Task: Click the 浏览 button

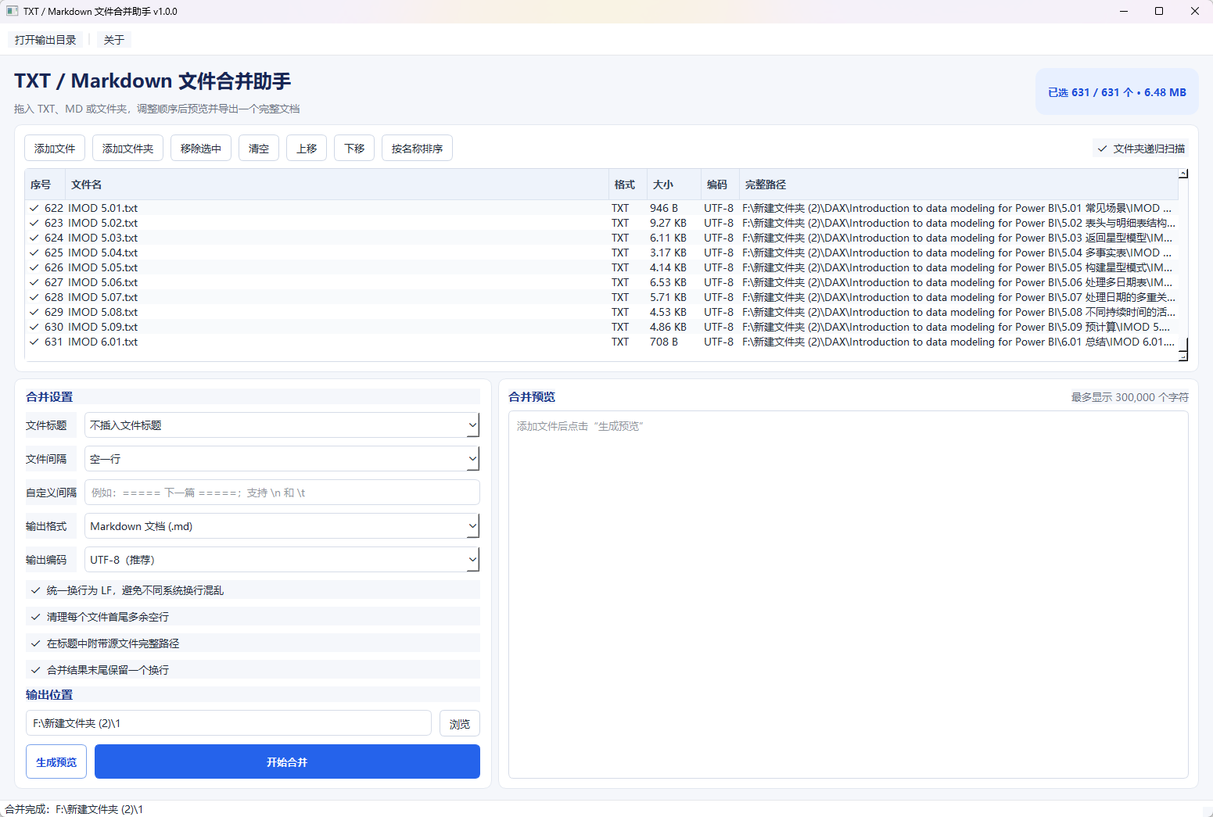Action: (x=460, y=724)
